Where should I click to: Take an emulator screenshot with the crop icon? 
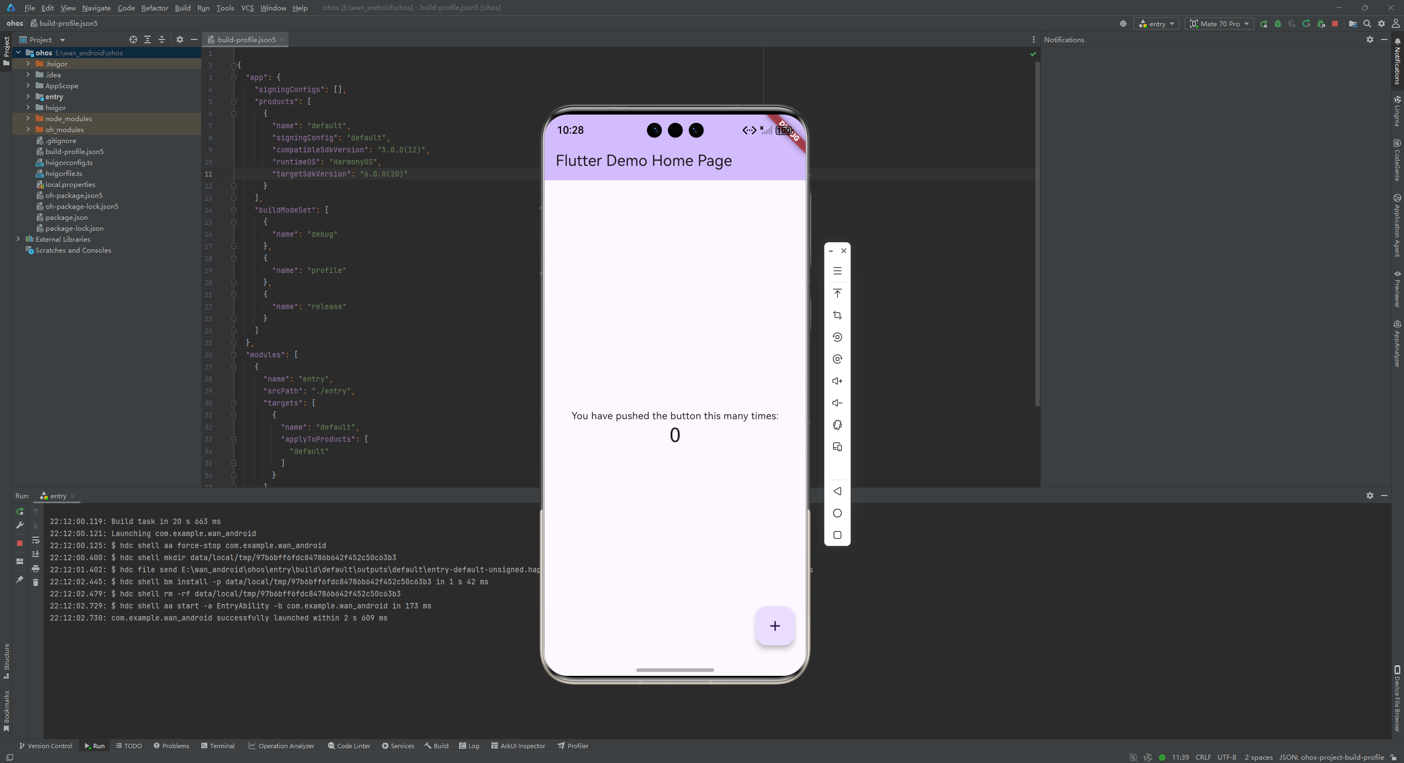pyautogui.click(x=837, y=315)
